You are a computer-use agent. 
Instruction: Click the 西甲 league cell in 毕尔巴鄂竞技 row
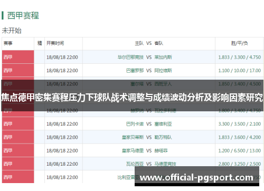18,57
